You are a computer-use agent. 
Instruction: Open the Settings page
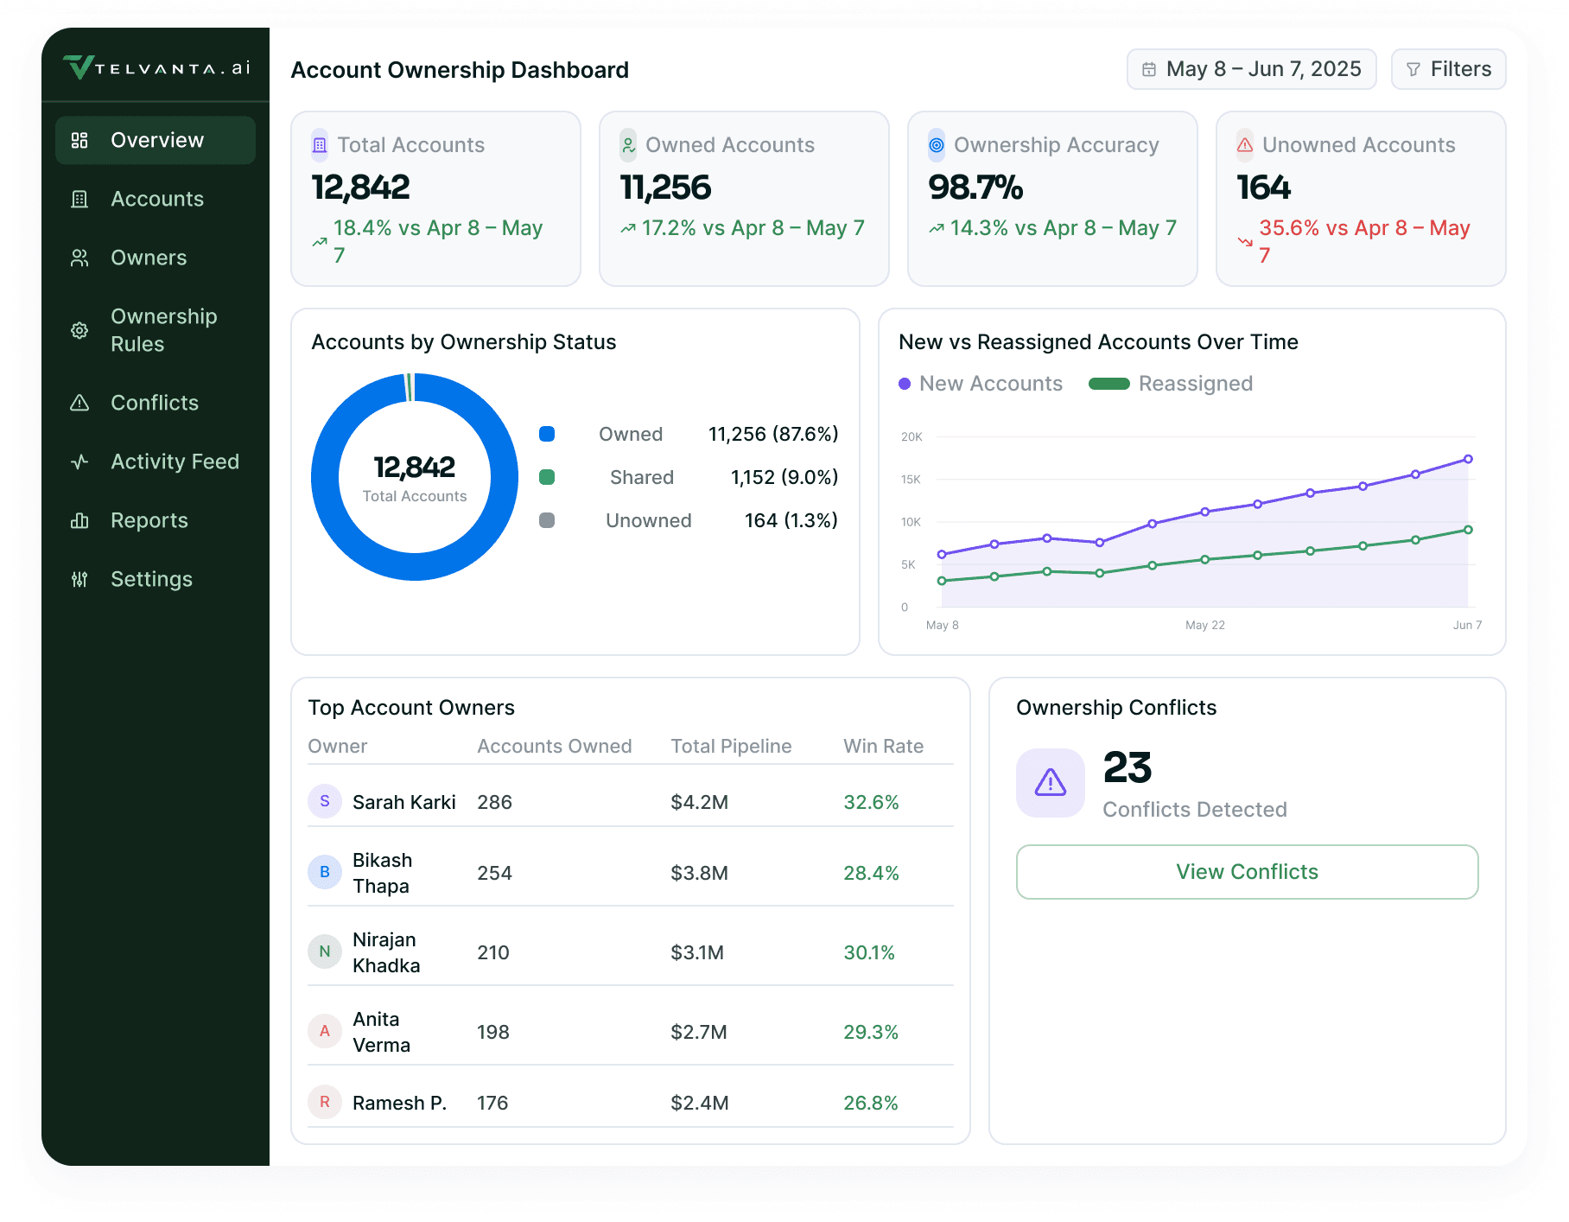click(x=156, y=579)
